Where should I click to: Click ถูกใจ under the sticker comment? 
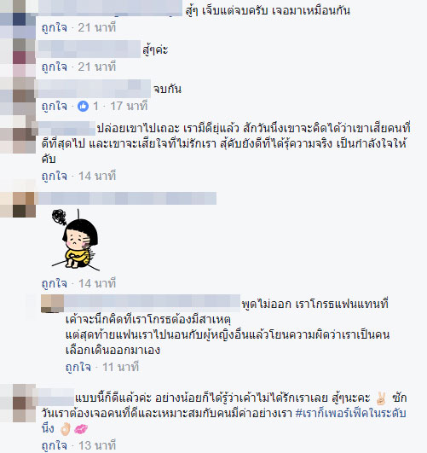click(x=55, y=283)
